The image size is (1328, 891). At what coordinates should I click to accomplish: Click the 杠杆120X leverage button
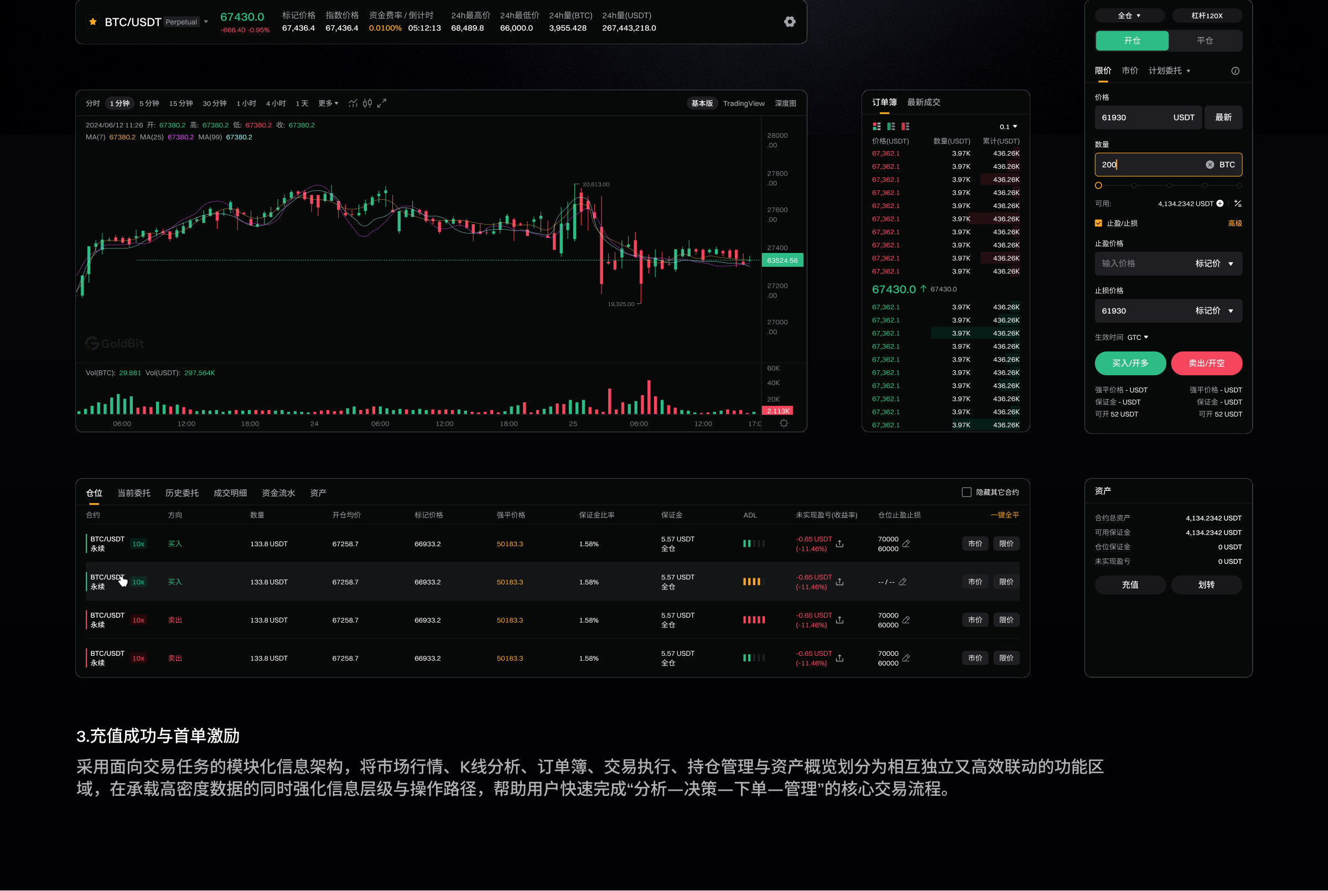click(1207, 15)
